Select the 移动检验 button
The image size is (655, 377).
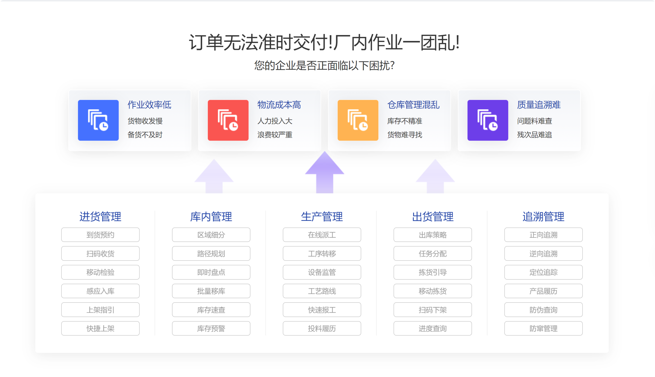coord(100,272)
